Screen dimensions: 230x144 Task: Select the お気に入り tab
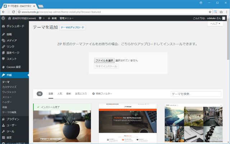point(81,94)
